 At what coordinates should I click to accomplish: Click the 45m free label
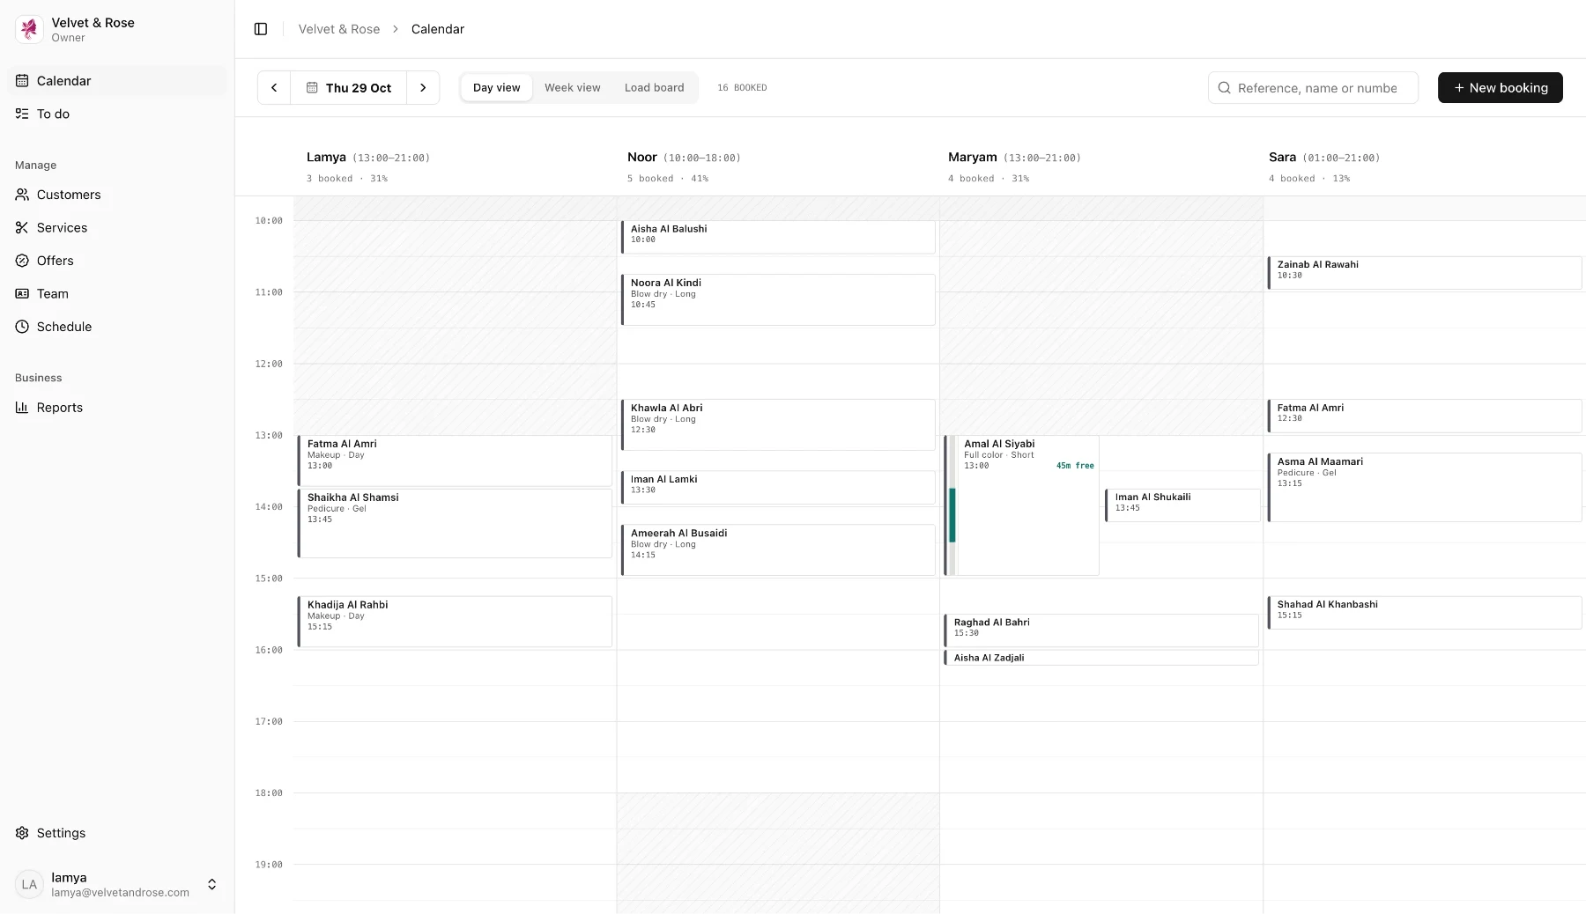1075,466
